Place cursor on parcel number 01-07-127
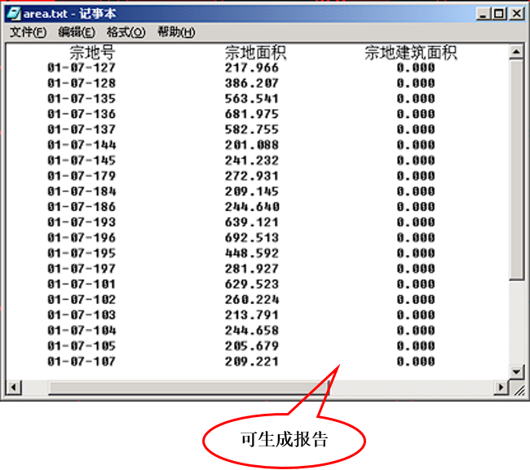Image resolution: width=530 pixels, height=470 pixels. pos(82,68)
